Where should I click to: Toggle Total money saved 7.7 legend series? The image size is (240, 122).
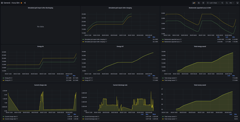(171, 119)
